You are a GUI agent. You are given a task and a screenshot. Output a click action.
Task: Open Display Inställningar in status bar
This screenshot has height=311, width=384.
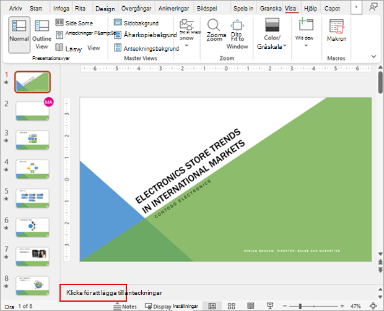pyautogui.click(x=172, y=306)
